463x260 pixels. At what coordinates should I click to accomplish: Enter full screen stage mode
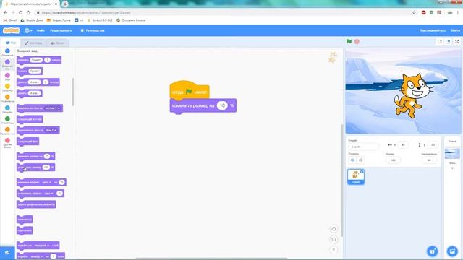(x=456, y=42)
